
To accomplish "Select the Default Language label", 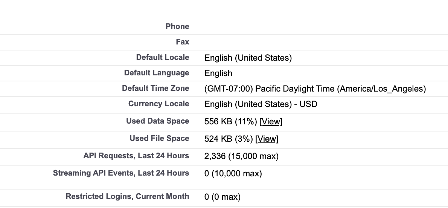I will coord(157,73).
